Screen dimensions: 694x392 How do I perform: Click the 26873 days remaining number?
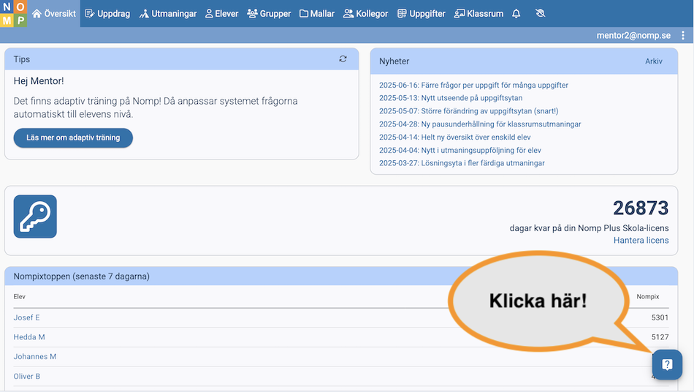coord(641,208)
